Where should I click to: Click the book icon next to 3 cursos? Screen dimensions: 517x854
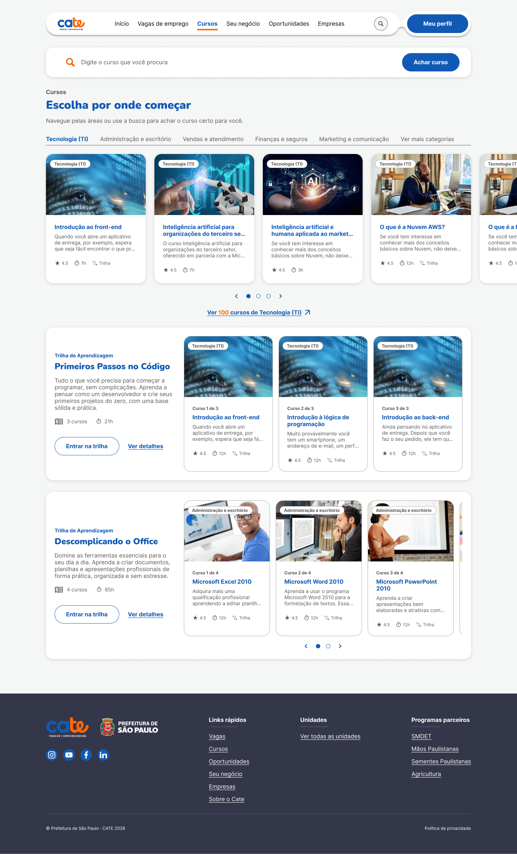click(x=59, y=421)
